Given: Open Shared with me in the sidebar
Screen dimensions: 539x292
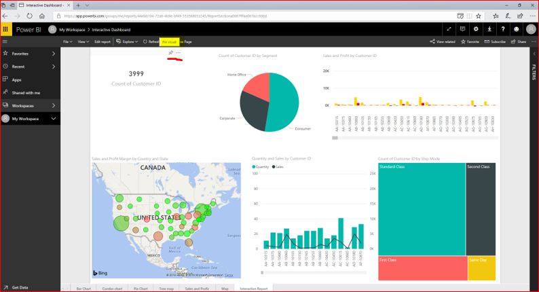Looking at the screenshot, I should (x=26, y=93).
